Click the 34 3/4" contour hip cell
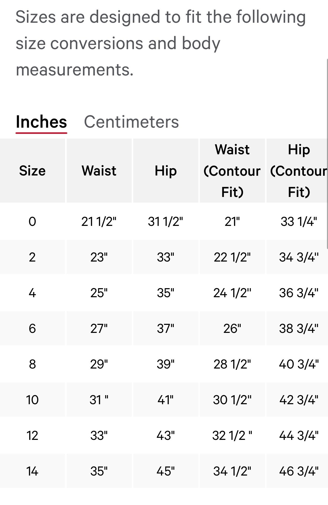Screen dimensions: 328x505 pos(299,257)
